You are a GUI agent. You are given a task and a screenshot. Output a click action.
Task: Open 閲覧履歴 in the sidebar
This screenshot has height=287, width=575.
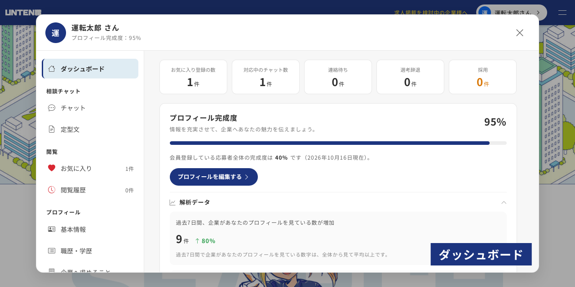[90, 190]
